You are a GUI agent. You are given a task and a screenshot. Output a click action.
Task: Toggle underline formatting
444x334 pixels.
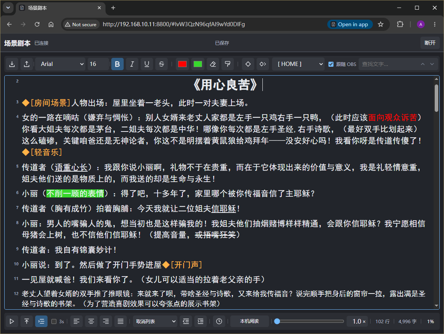click(147, 64)
